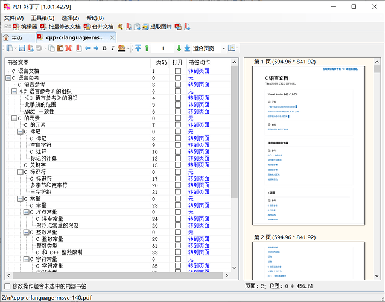Collapse the C 浮点常量 tree node
Screen dimensions: 385x302
click(27, 212)
